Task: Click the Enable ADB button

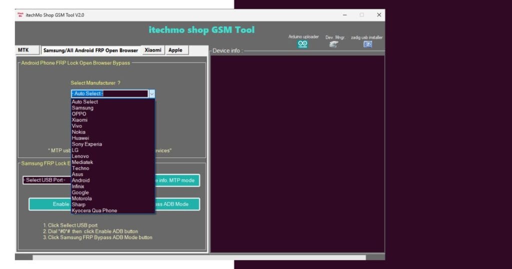Action: [49, 204]
